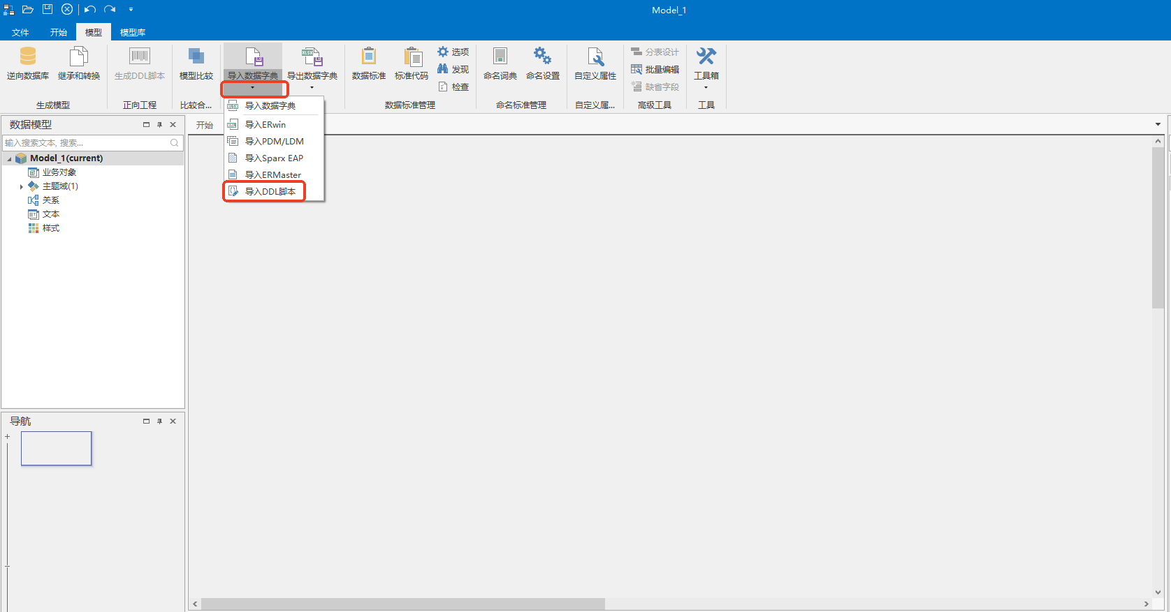Pin the 数据模型 panel
The image size is (1171, 612).
pyautogui.click(x=159, y=125)
